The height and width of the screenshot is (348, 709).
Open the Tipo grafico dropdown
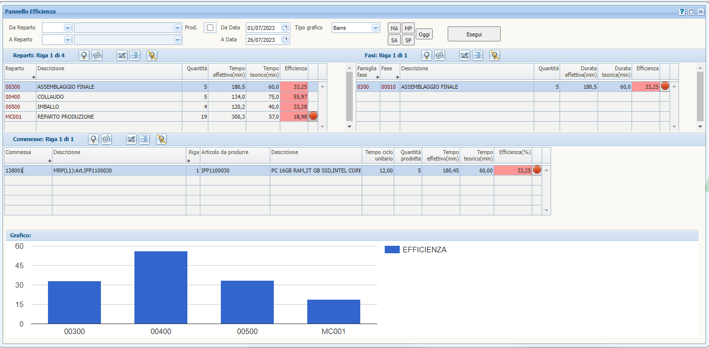point(376,28)
